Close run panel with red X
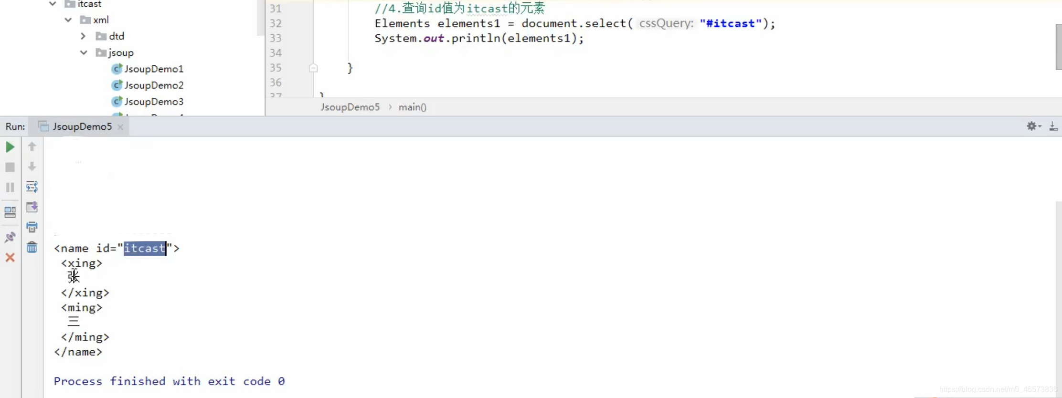The image size is (1062, 398). click(10, 258)
